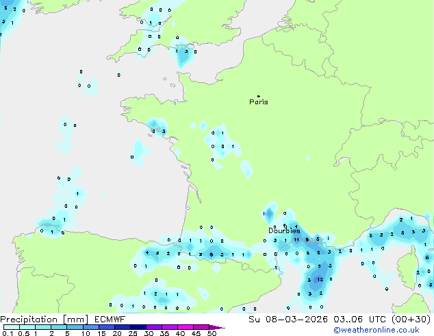The height and width of the screenshot is (336, 434).
Task: Click the '11' precipitation value near Dourbies
Action: (296, 240)
